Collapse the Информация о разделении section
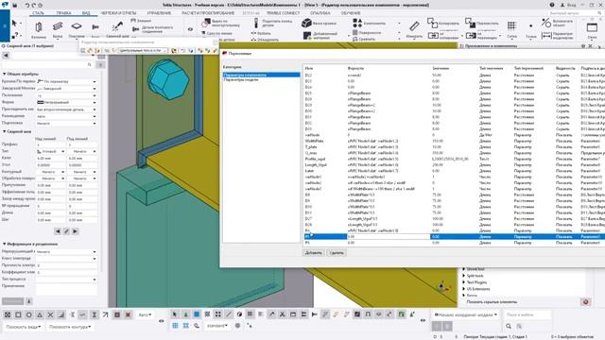The width and height of the screenshot is (605, 340). (x=5, y=244)
